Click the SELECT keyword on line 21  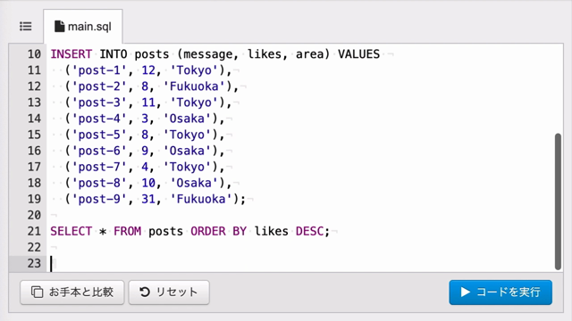point(71,232)
